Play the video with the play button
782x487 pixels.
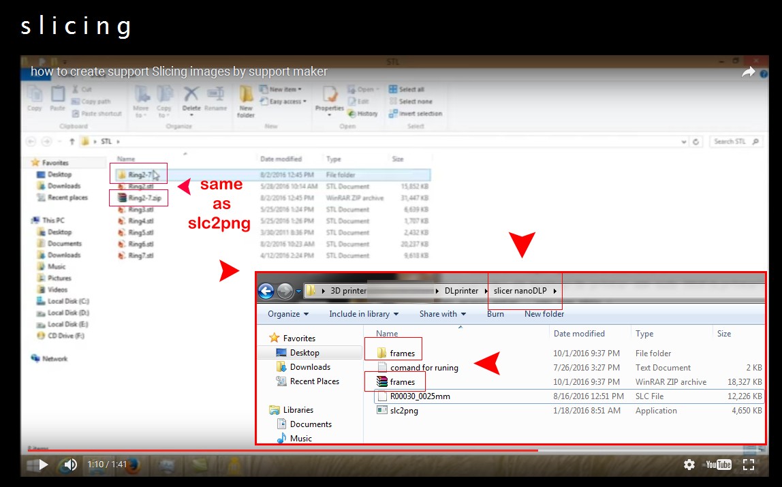(x=44, y=465)
